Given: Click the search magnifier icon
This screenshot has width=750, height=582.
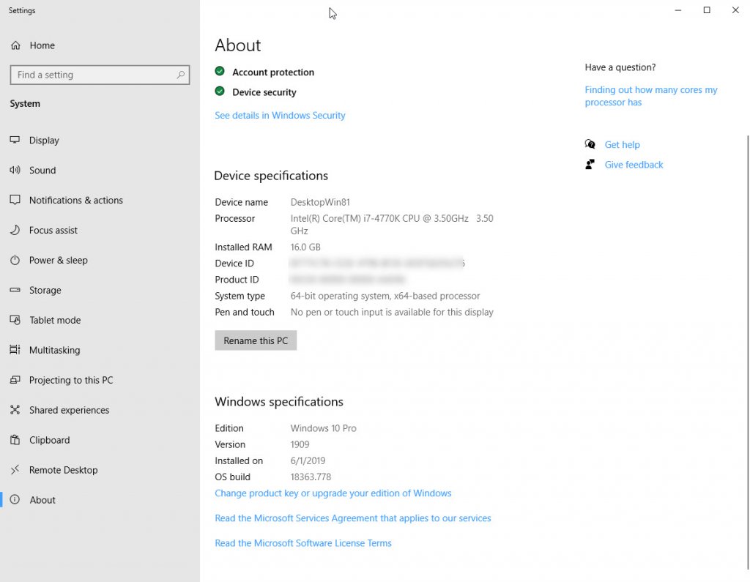Looking at the screenshot, I should tap(180, 75).
